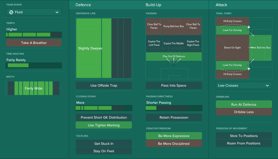
Task: Select Get Stuck In tackling
Action: [104, 143]
